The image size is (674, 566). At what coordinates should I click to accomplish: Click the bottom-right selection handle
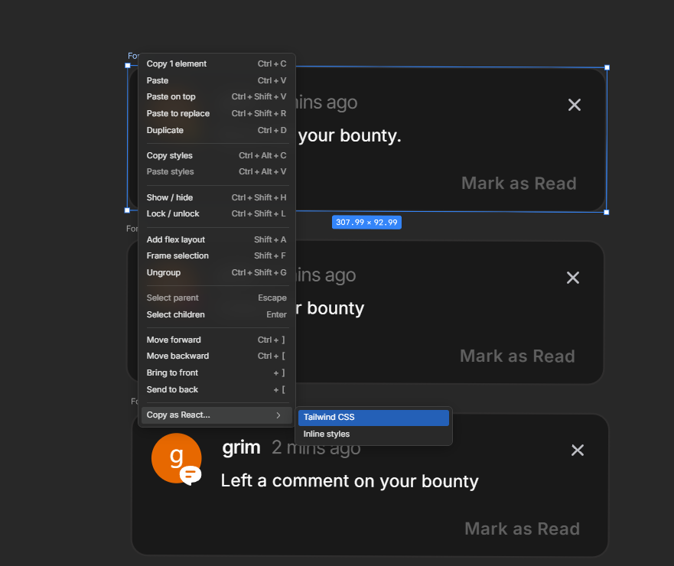click(607, 213)
